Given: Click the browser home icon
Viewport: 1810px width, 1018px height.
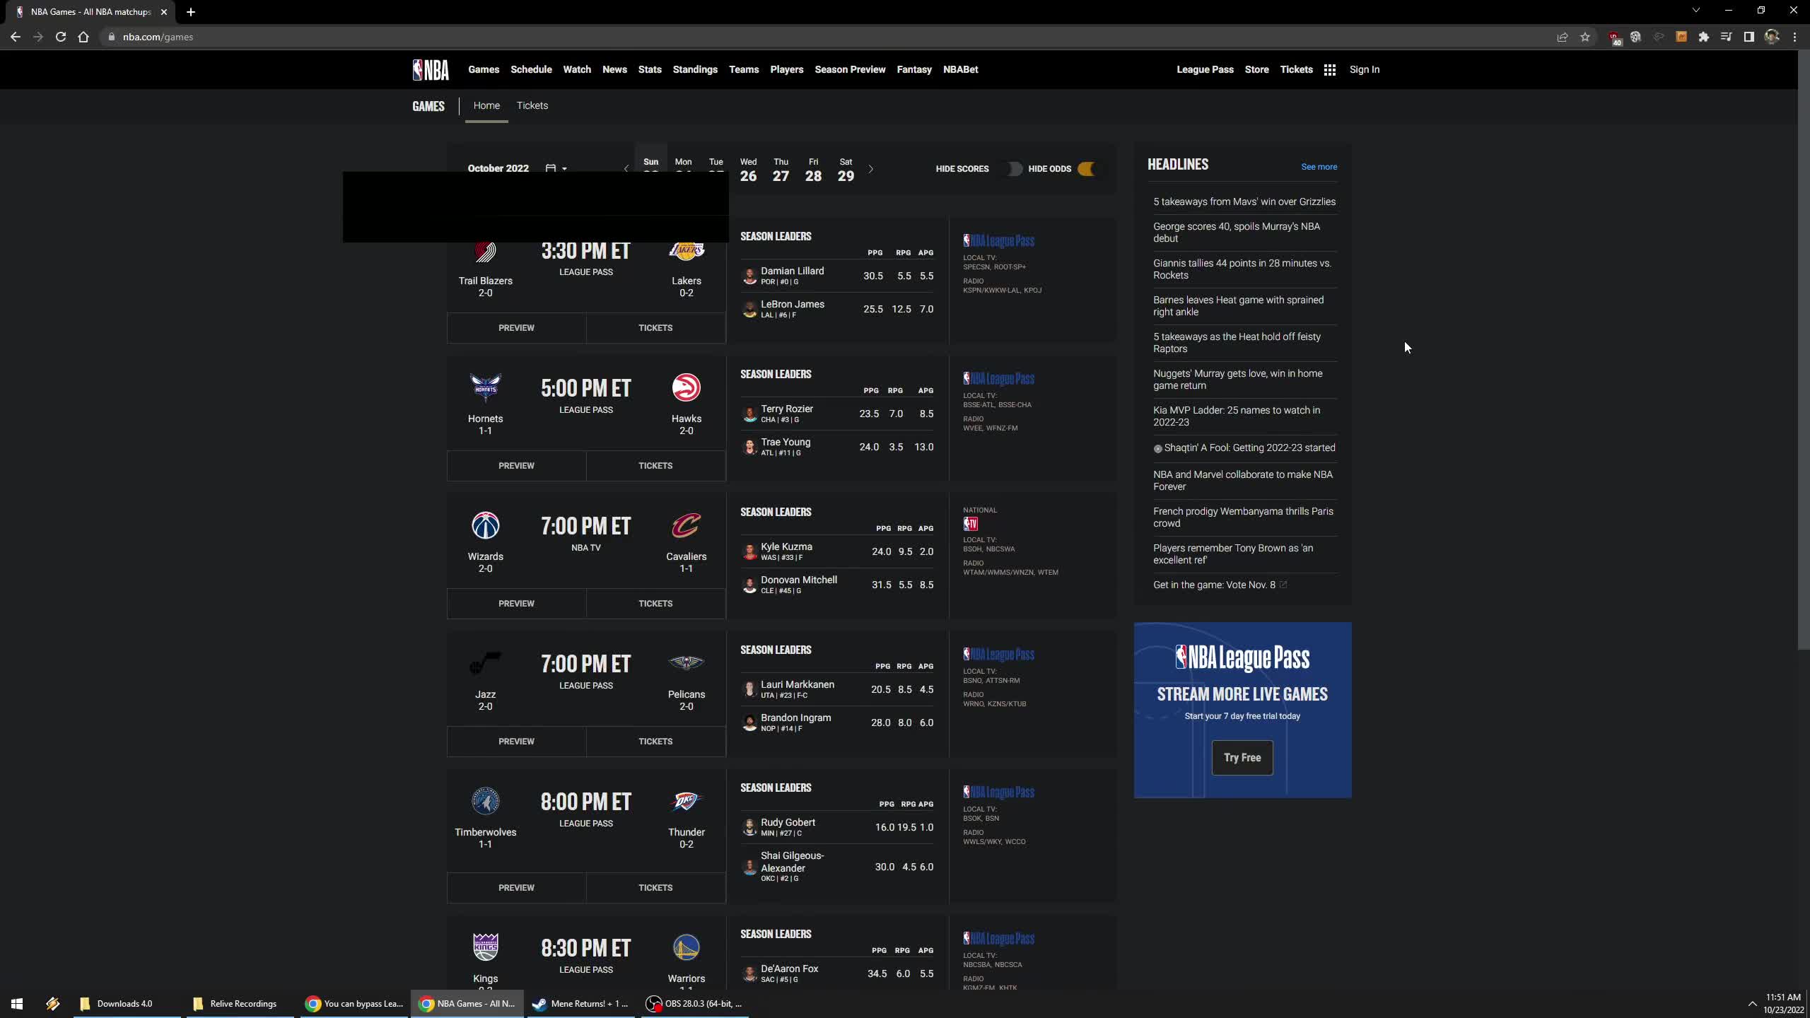Looking at the screenshot, I should (x=83, y=37).
